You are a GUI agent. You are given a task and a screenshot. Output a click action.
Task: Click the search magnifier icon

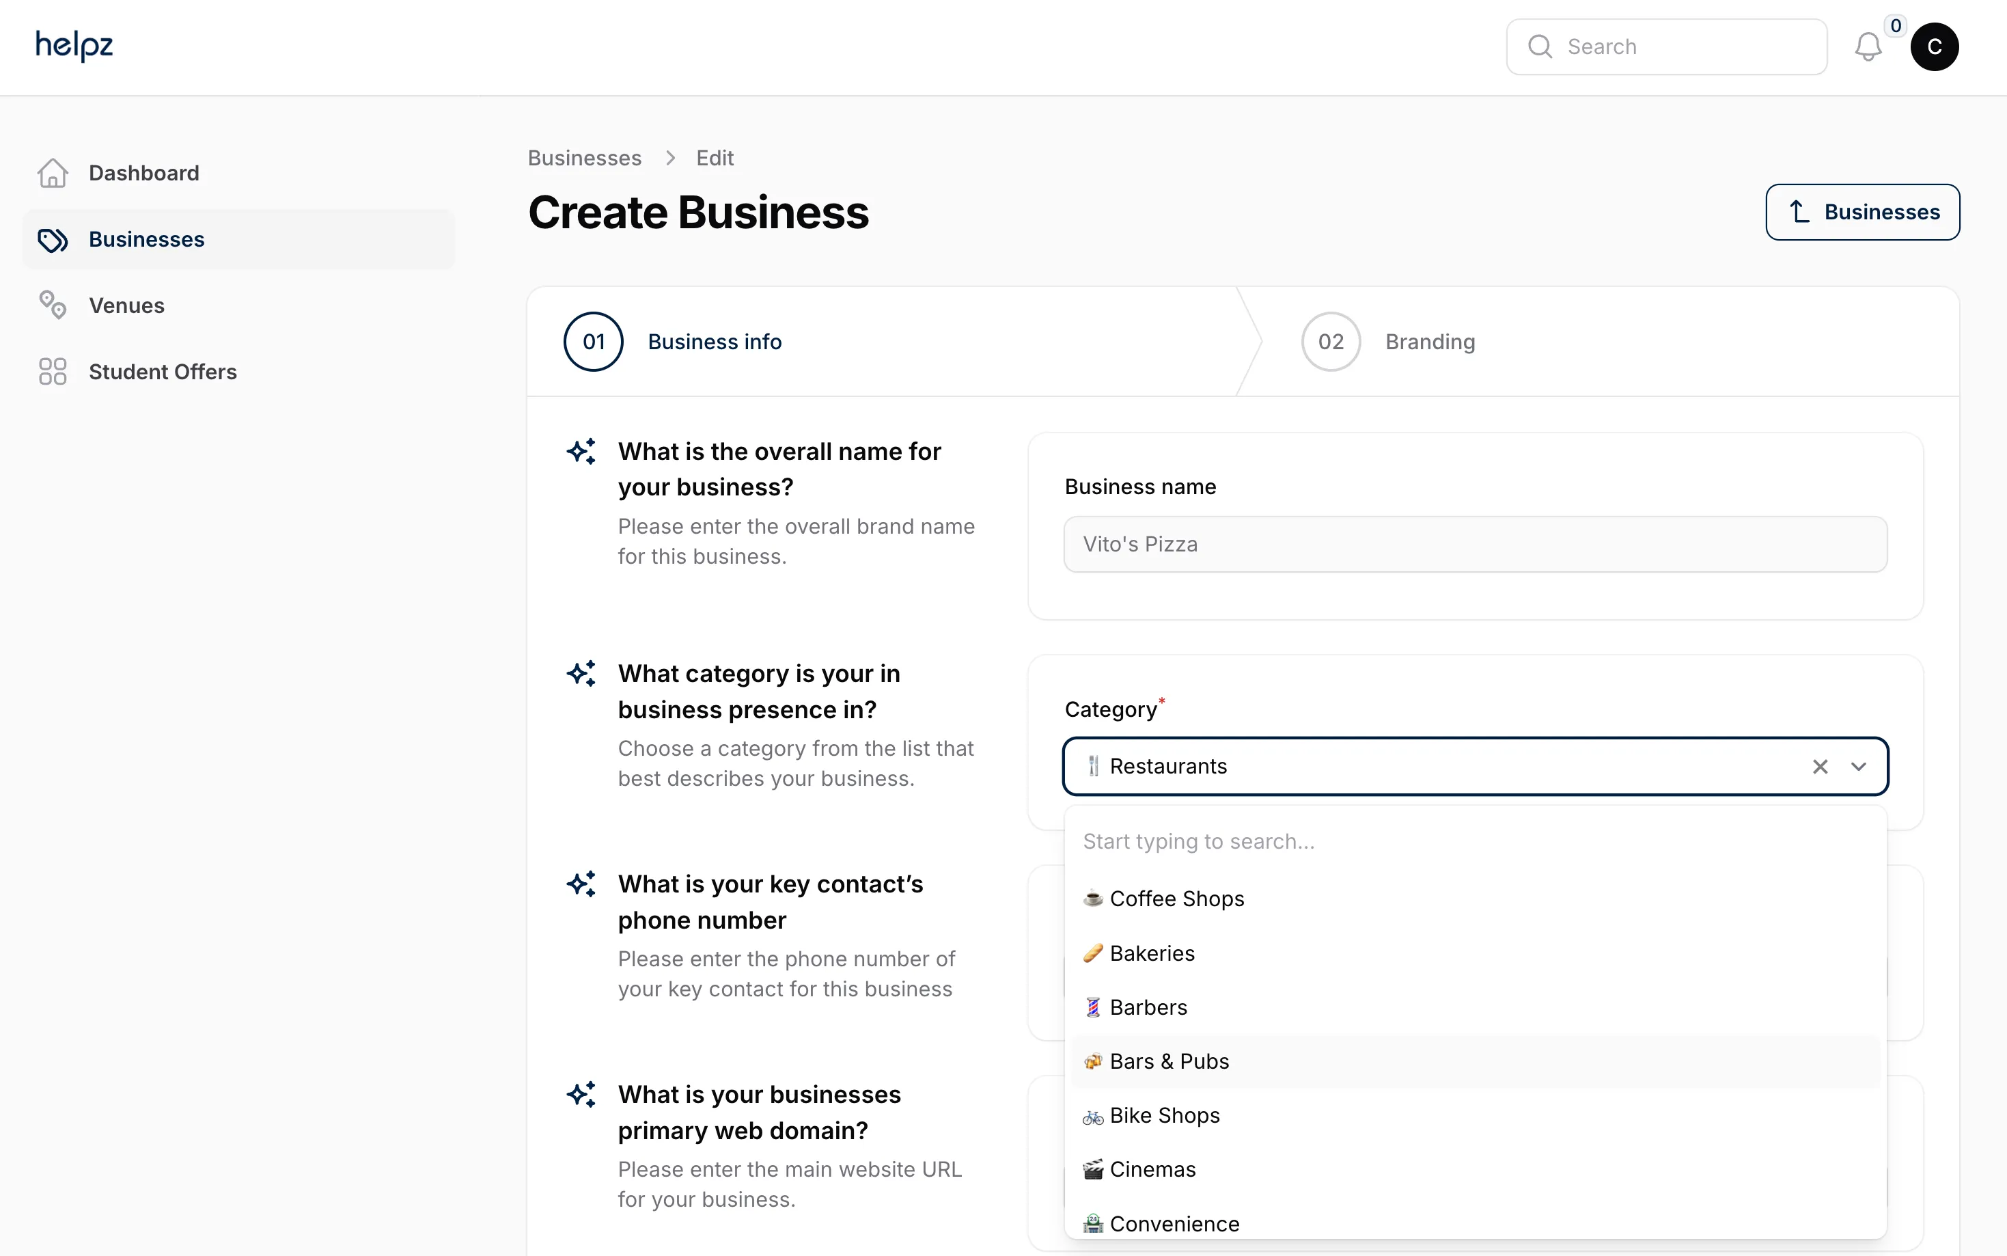[1540, 46]
